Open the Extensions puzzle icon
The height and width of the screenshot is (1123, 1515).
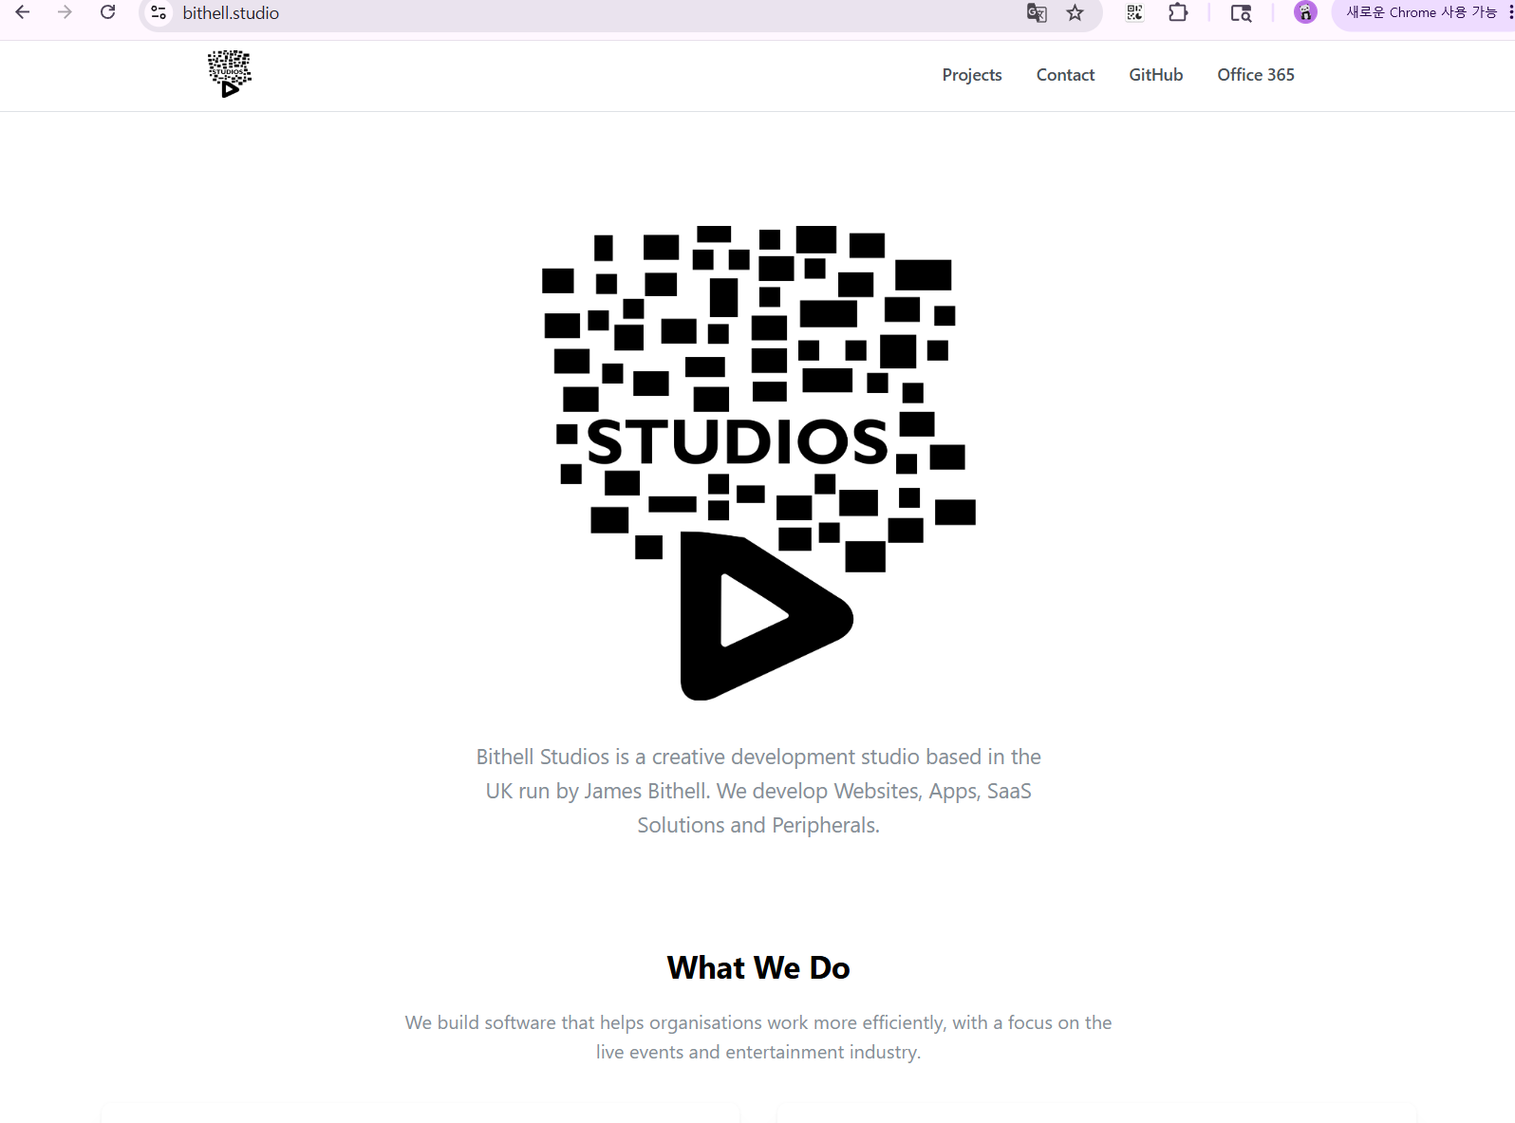point(1178,12)
